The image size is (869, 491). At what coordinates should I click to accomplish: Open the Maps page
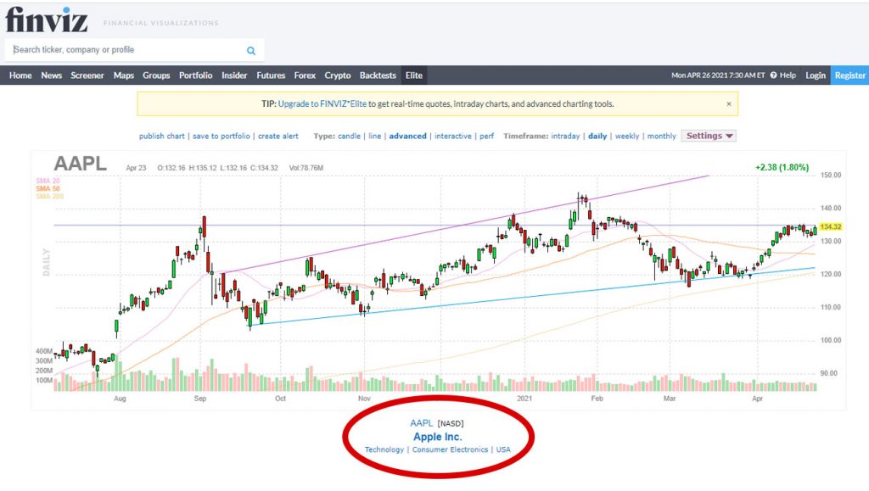(x=124, y=75)
